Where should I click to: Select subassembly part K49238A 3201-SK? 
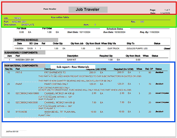pos(25,60)
